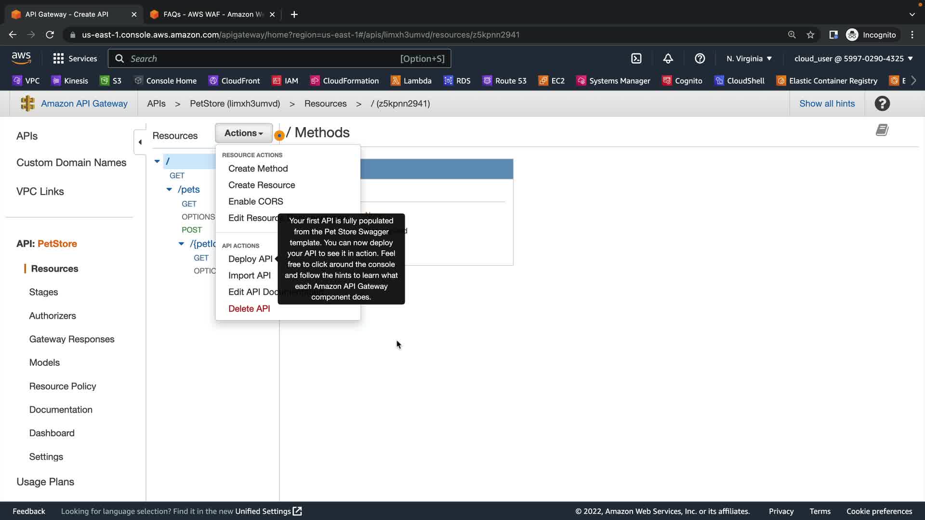Click the orange hint dot beside Actions
This screenshot has height=520, width=925.
(279, 136)
